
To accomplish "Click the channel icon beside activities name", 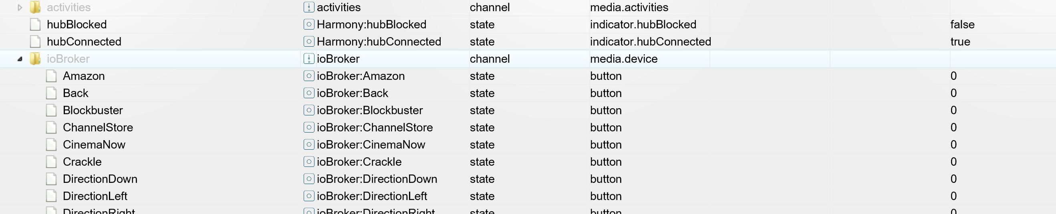I will pyautogui.click(x=309, y=7).
